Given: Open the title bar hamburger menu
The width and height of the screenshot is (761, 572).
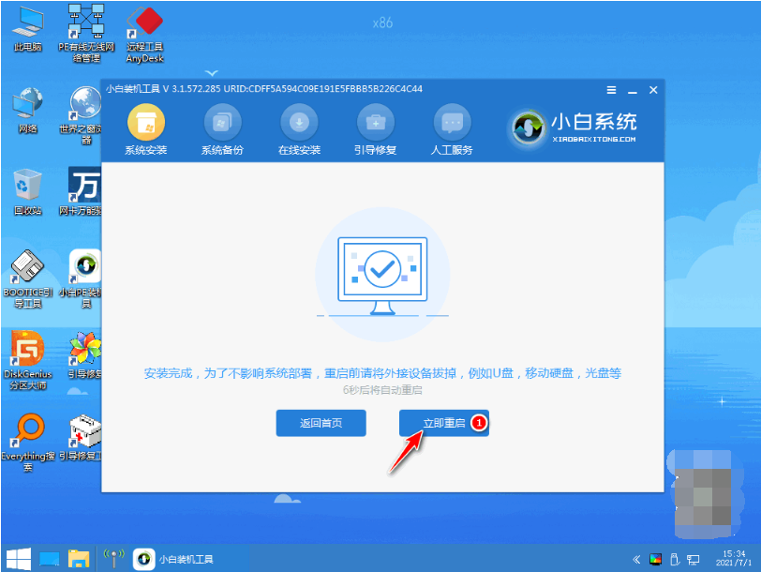Looking at the screenshot, I should click(610, 90).
